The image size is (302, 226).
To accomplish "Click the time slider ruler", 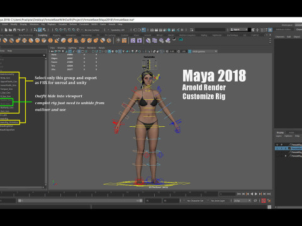I will 109,194.
